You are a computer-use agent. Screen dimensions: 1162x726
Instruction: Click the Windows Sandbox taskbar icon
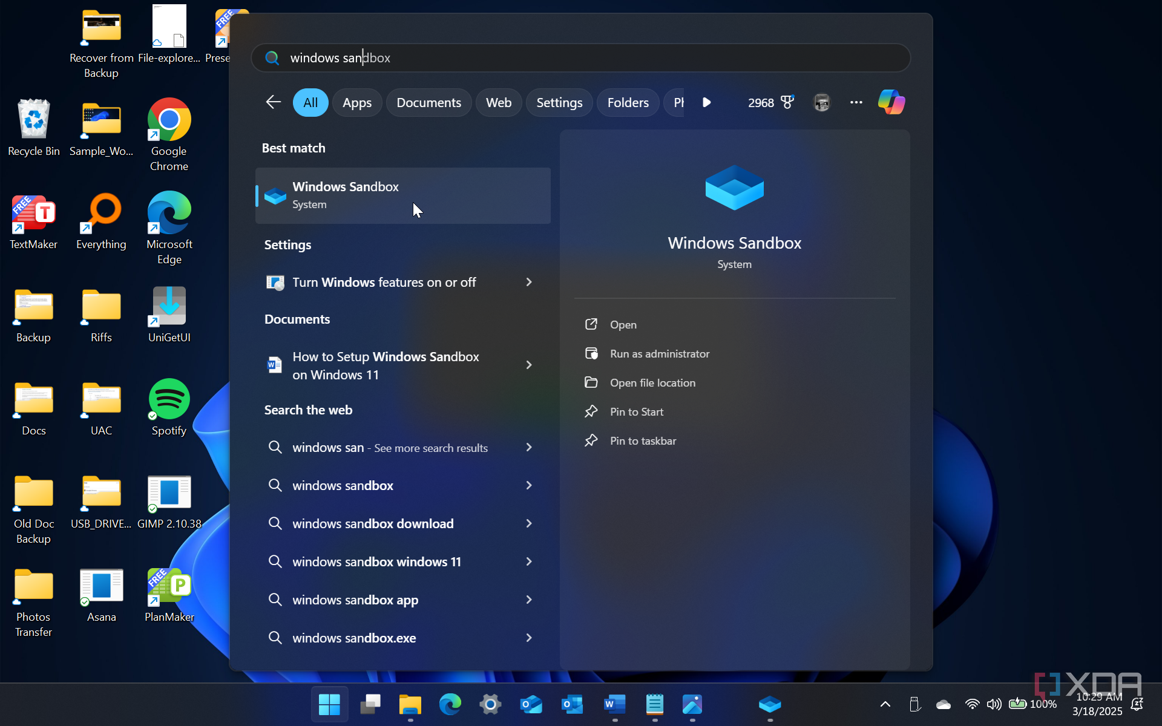pyautogui.click(x=770, y=704)
